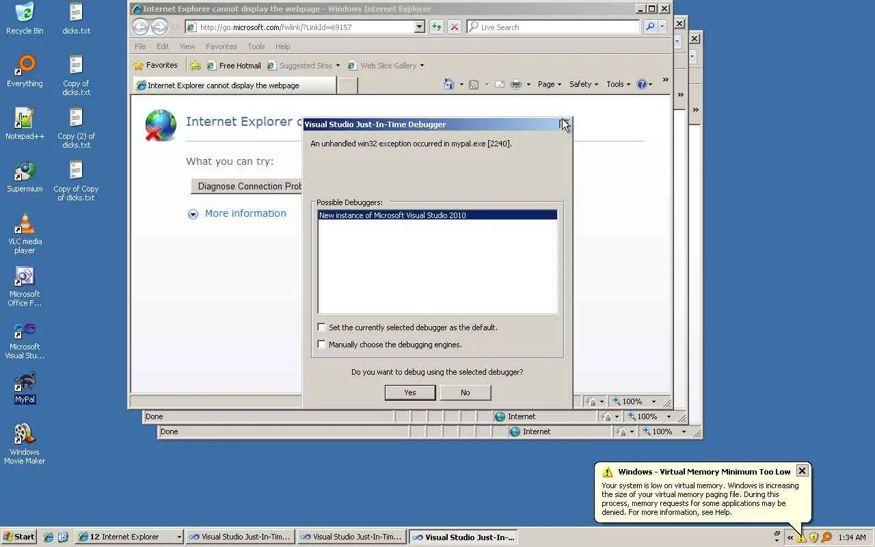Screen dimensions: 875x547
Task: Select 'New instance of Microsoft Visual Studio 2010'
Action: 437,215
